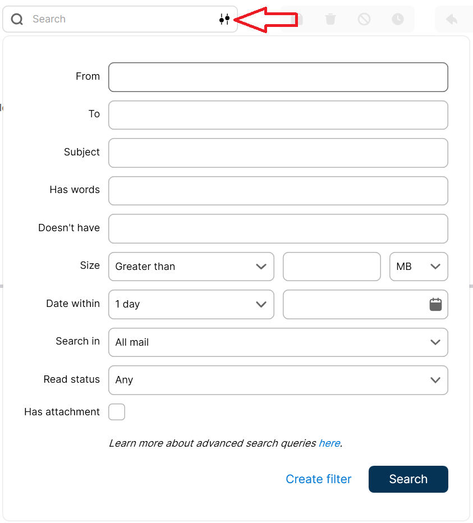Expand the Search in folder dropdown

[278, 342]
